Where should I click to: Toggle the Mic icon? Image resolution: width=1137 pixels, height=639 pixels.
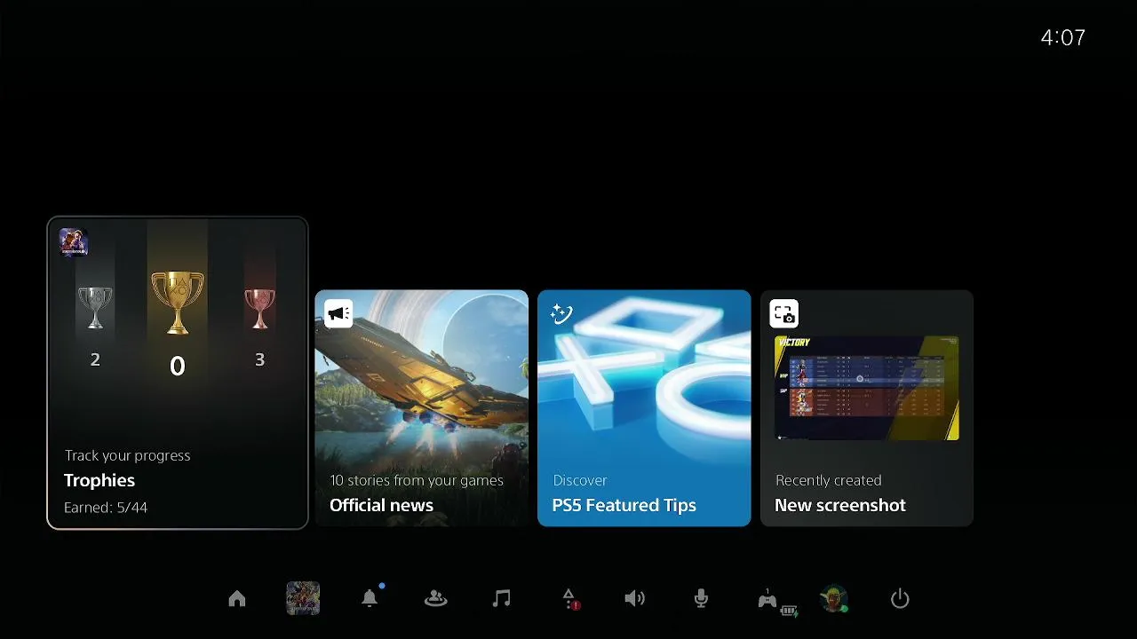coord(701,599)
